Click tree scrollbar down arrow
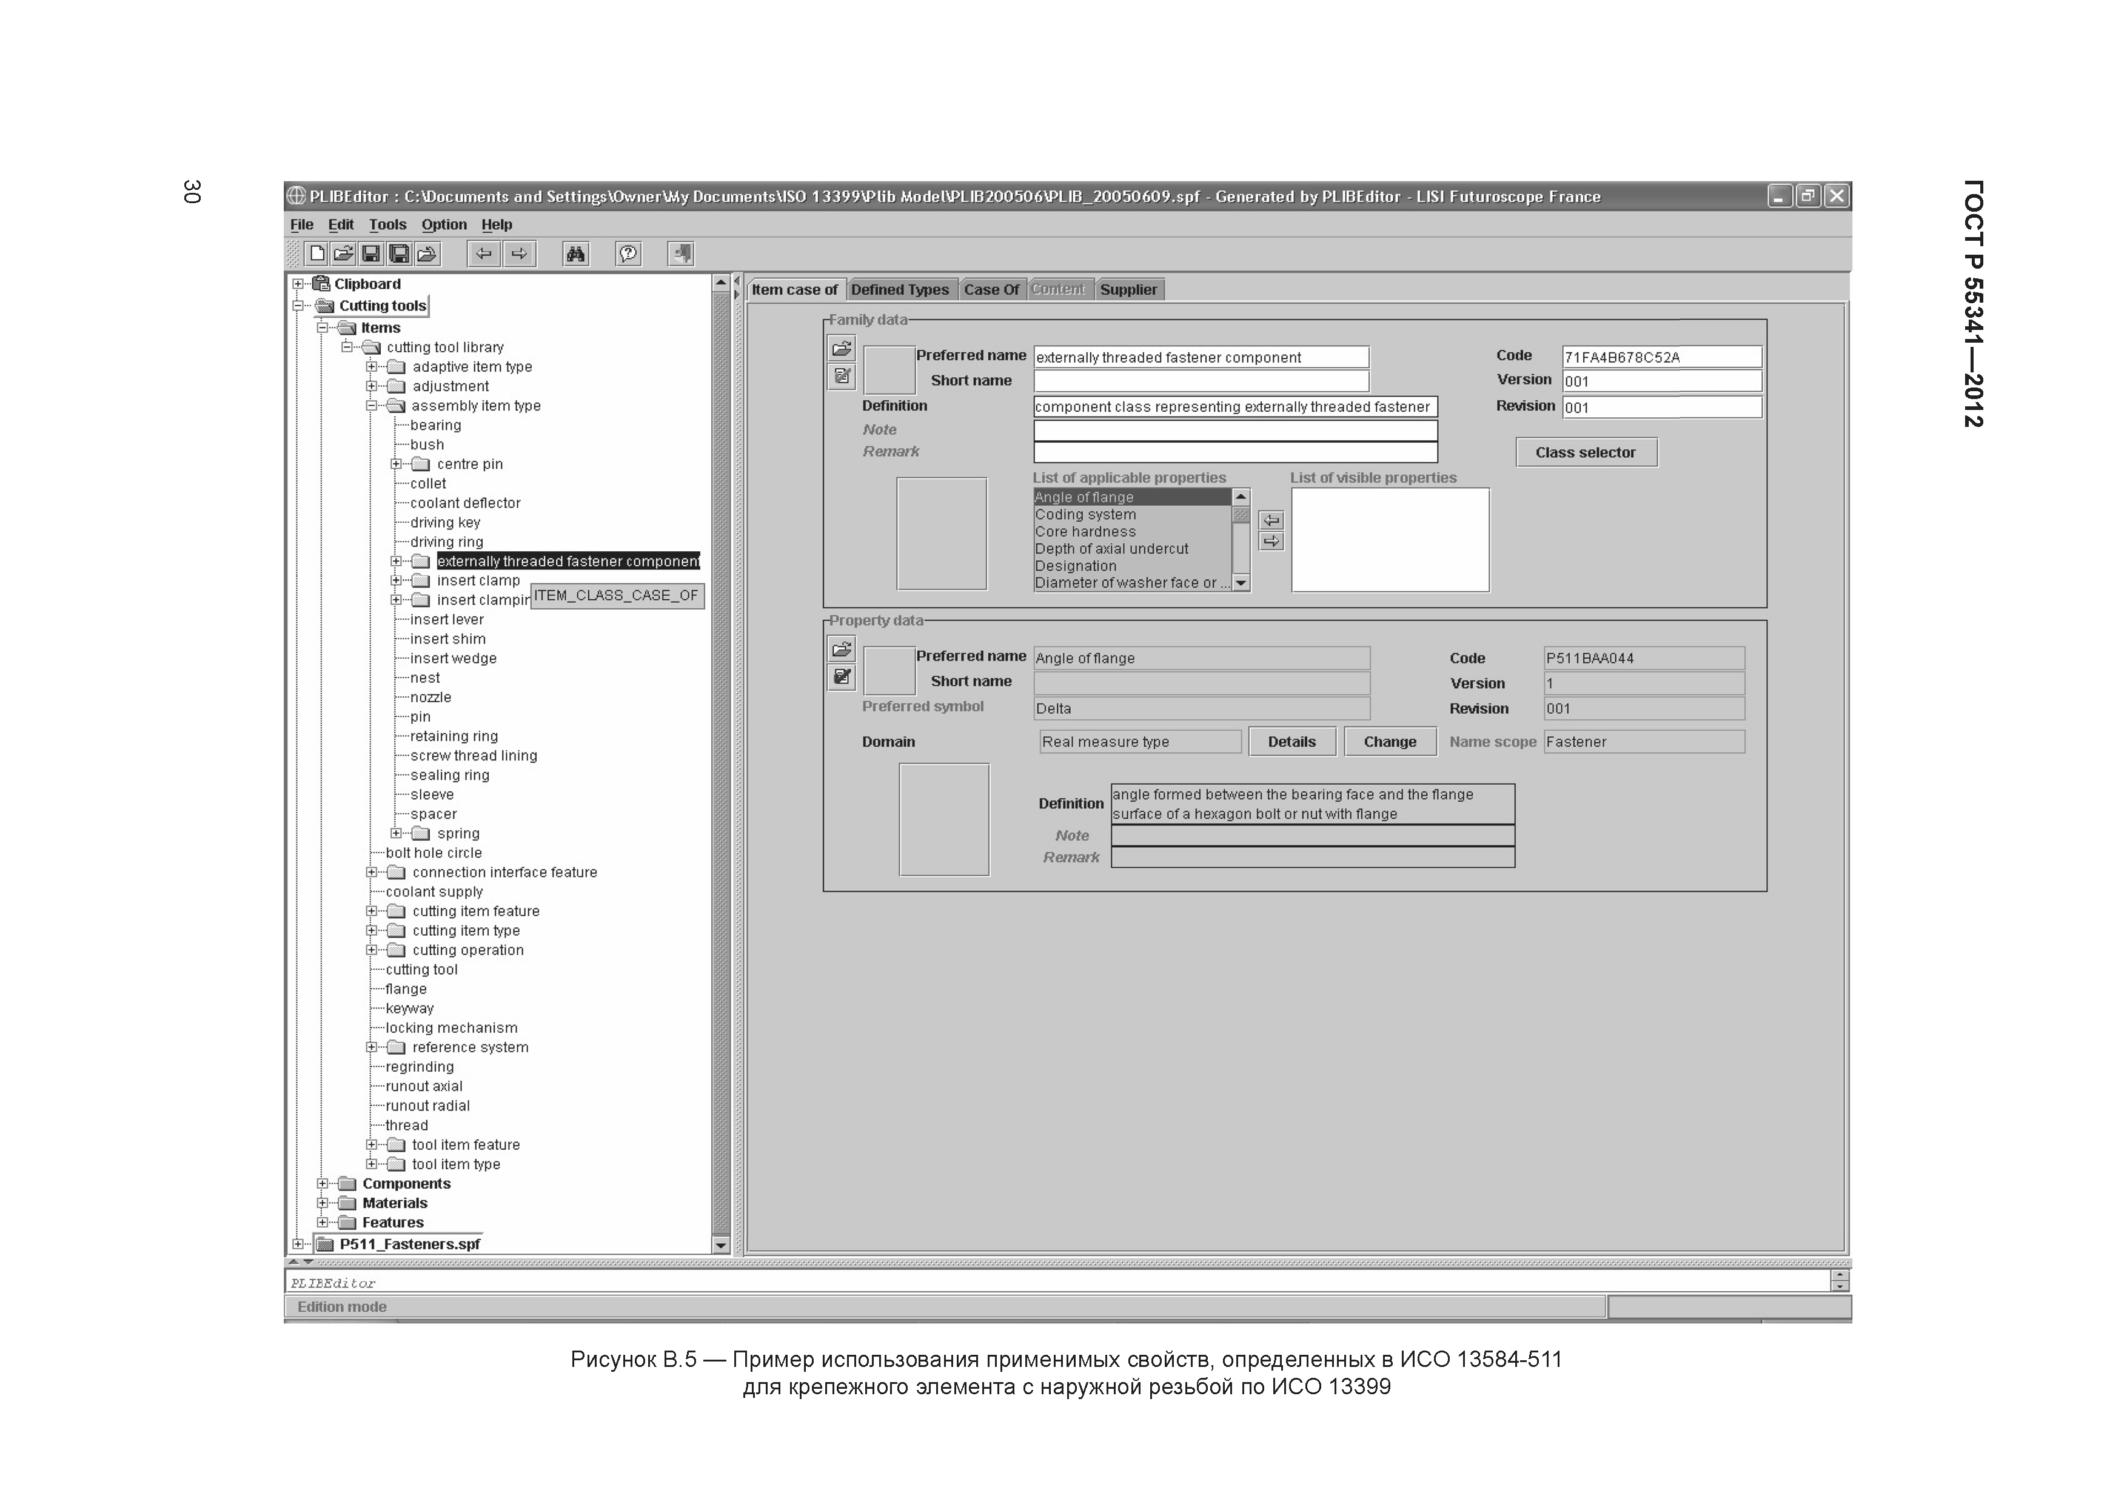This screenshot has height=1504, width=2127. pyautogui.click(x=721, y=1246)
